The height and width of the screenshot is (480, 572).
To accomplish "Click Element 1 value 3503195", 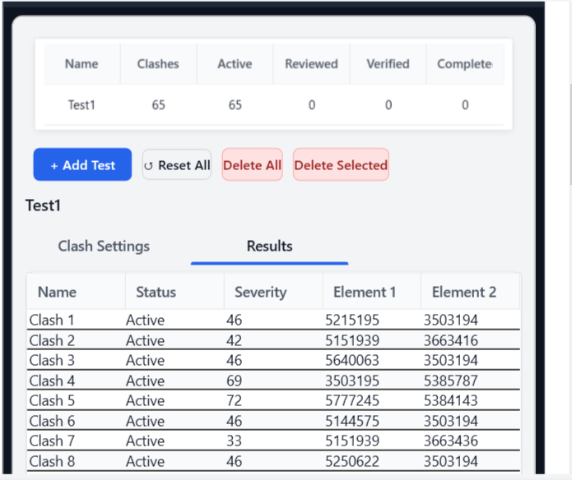I will (x=352, y=381).
